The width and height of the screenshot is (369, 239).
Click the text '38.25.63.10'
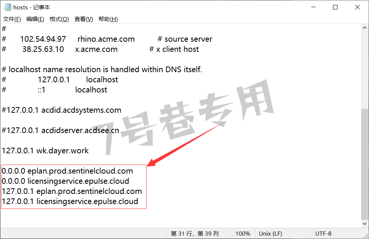43,49
